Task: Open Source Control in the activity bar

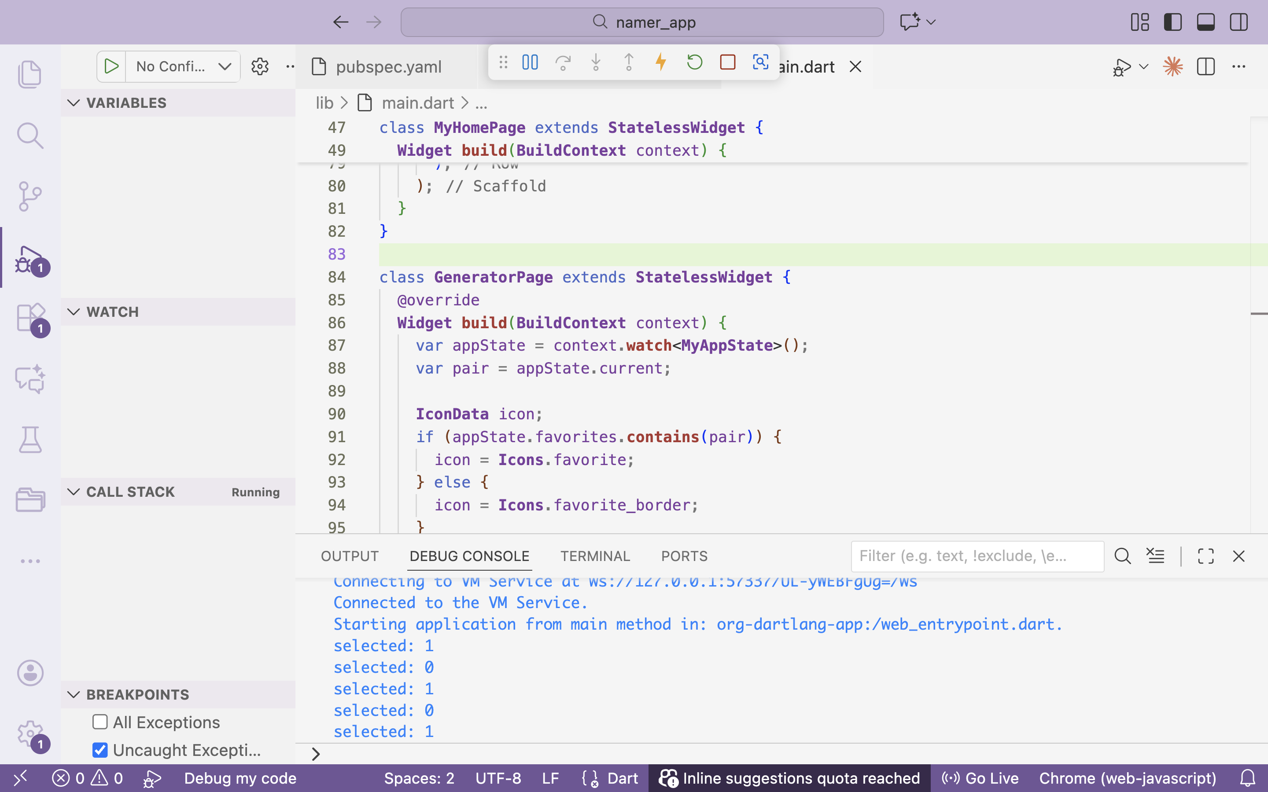Action: pos(30,196)
